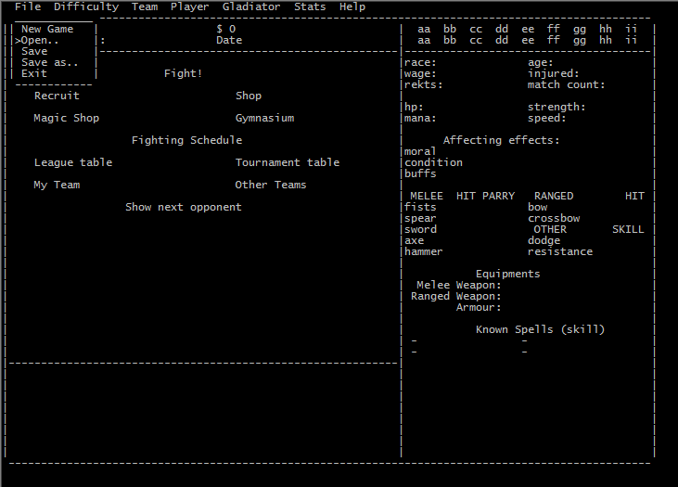Choose Open.. in the File dropdown
Viewport: 678px width, 487px height.
tap(41, 40)
